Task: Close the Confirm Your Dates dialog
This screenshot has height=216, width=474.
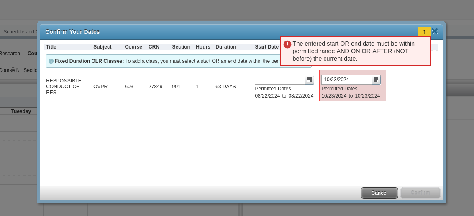Action: coord(435,31)
